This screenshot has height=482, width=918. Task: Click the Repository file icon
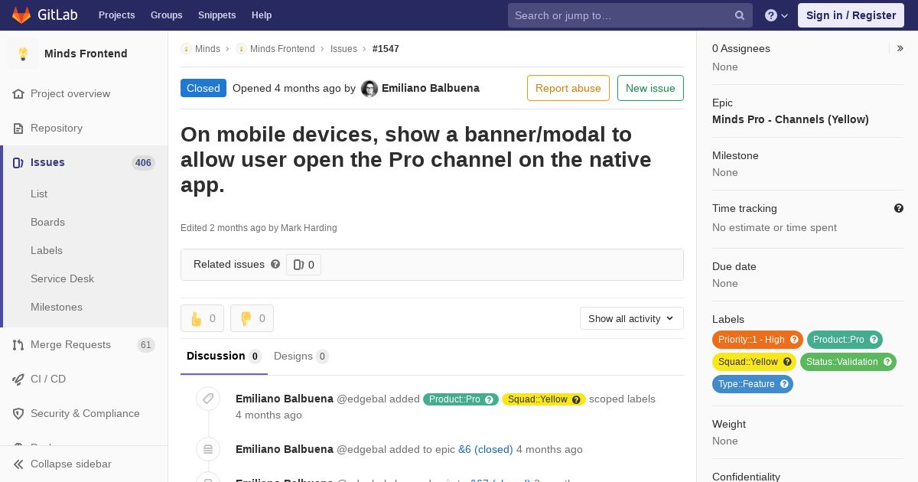18,129
